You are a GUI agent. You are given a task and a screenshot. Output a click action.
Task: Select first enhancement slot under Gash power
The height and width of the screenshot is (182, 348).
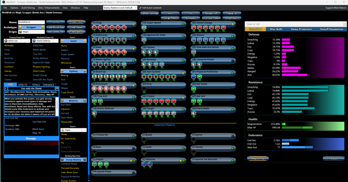pyautogui.click(x=94, y=52)
